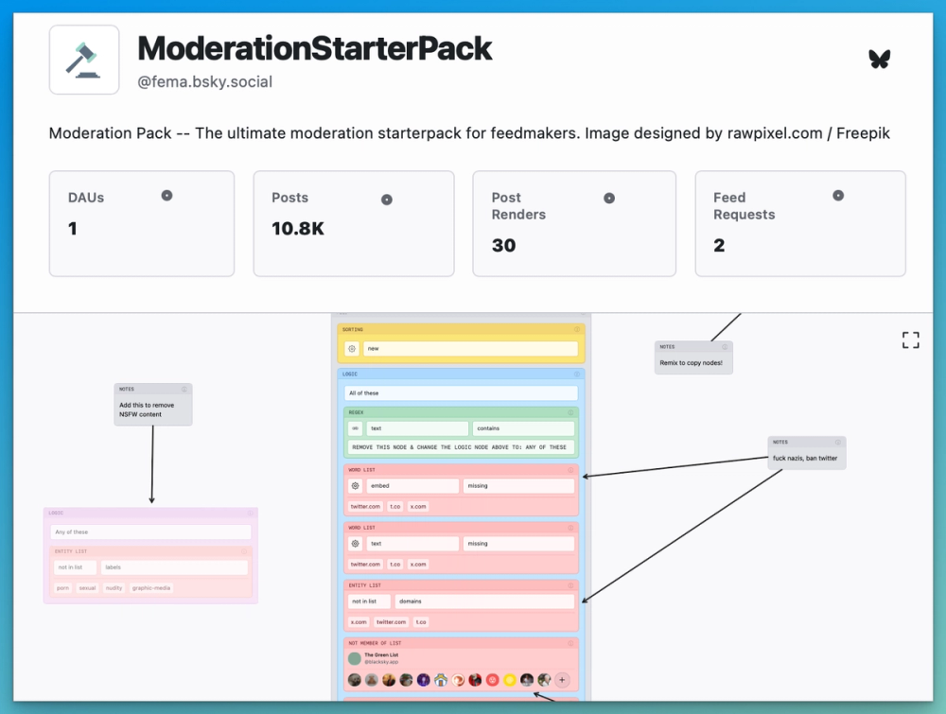Open 'missing' dropdown in the text Word List
The image size is (946, 714).
pos(518,544)
